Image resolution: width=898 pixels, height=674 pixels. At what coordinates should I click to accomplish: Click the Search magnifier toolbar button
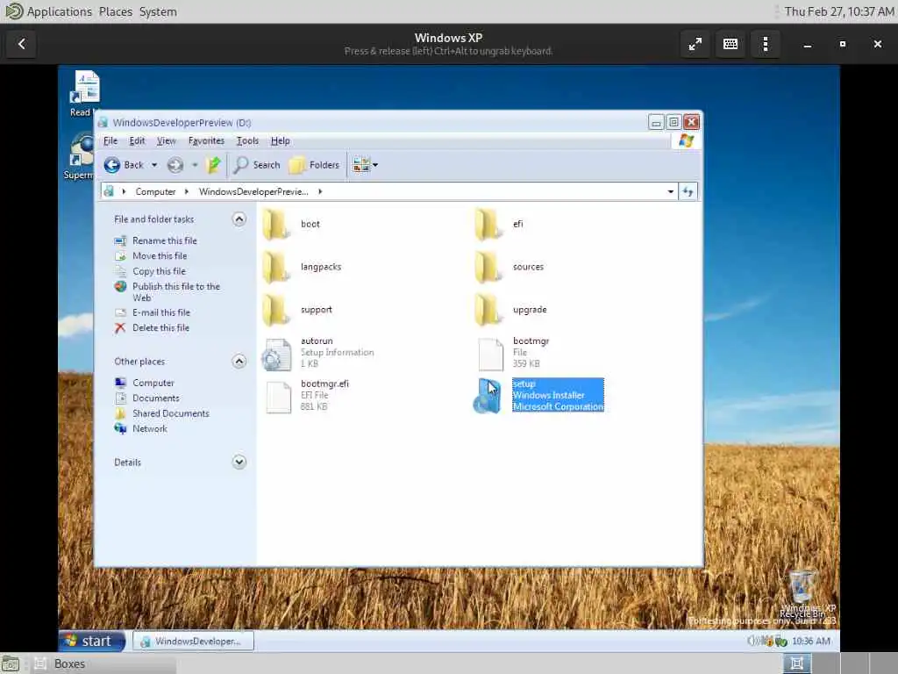[x=257, y=165]
